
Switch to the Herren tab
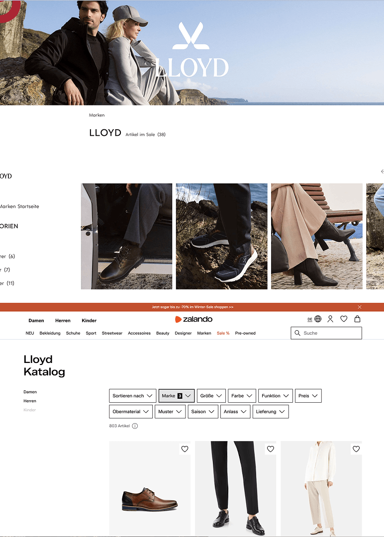(x=63, y=321)
